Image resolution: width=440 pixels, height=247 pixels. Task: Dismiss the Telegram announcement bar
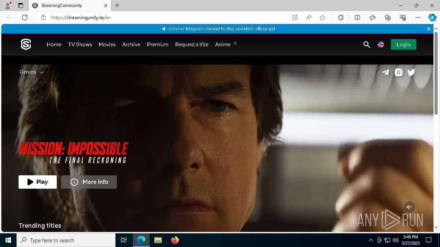point(429,29)
